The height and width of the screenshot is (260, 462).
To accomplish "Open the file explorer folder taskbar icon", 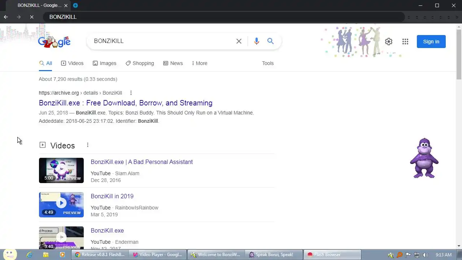I will (46, 255).
